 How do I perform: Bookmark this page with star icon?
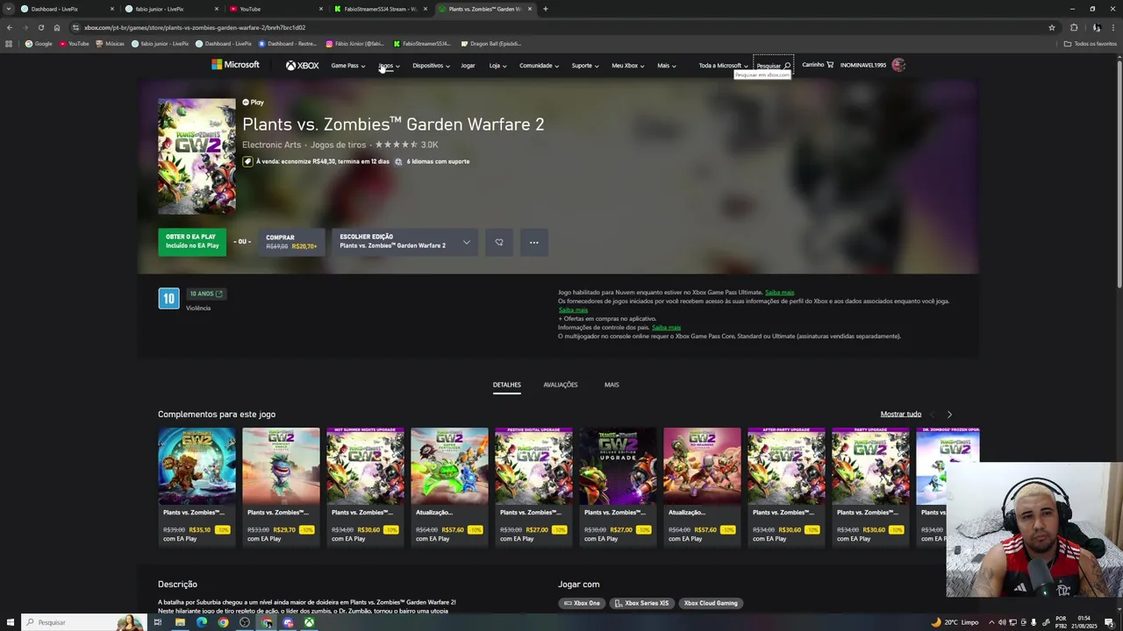click(1052, 27)
